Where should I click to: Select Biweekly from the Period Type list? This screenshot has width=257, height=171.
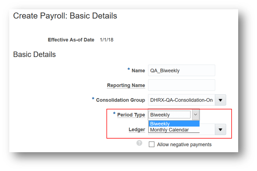pos(174,124)
